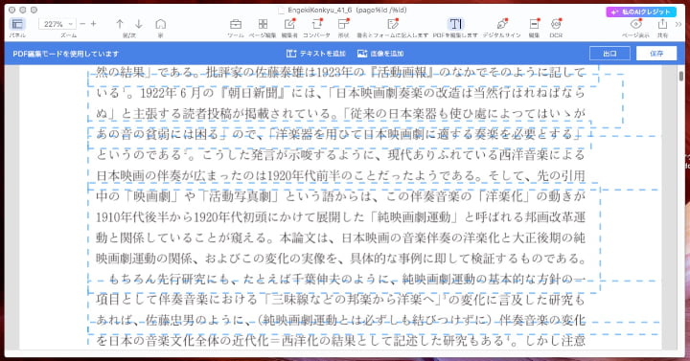Open the 私のAIクレジット button
The height and width of the screenshot is (361, 690).
pos(641,11)
